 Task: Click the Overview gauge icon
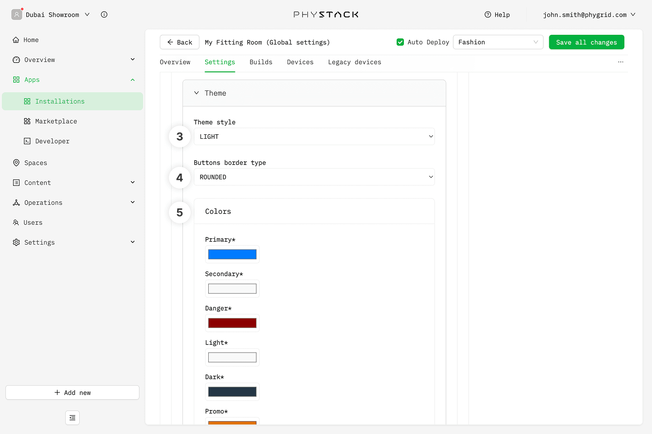click(16, 60)
